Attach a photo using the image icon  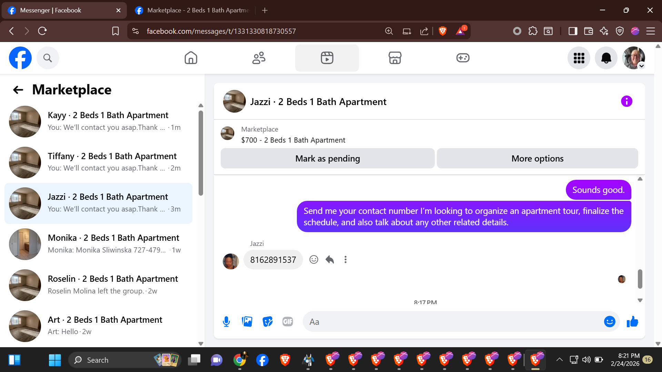pos(247,321)
